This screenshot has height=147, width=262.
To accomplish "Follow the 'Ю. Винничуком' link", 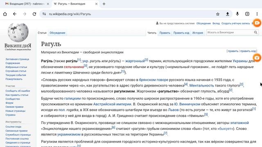I will 187,104.
